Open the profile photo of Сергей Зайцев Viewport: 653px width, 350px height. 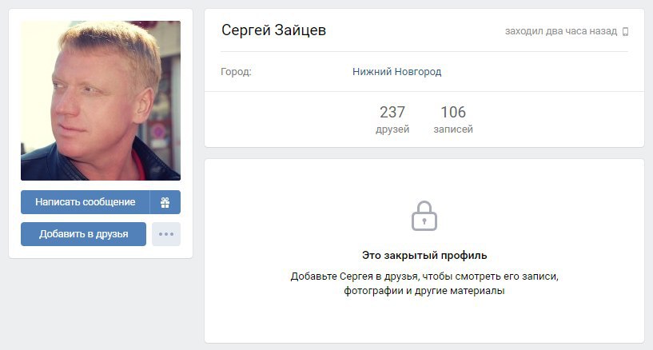(101, 101)
